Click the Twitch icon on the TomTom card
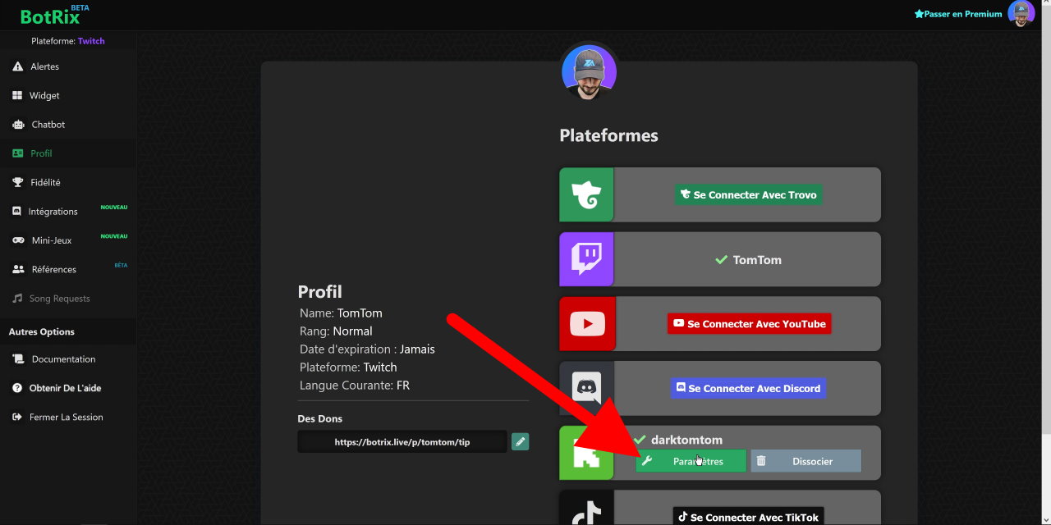The image size is (1051, 525). coord(585,259)
